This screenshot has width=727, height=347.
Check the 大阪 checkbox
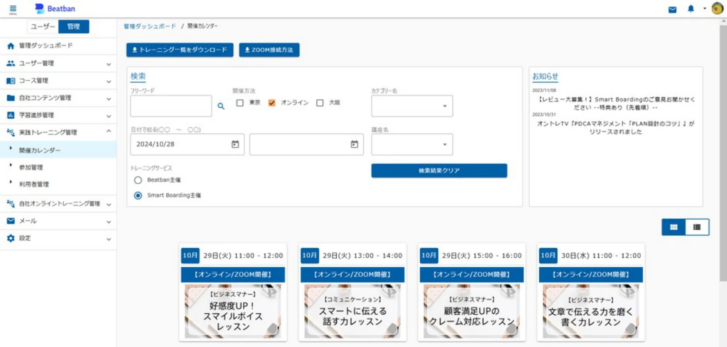pos(320,103)
